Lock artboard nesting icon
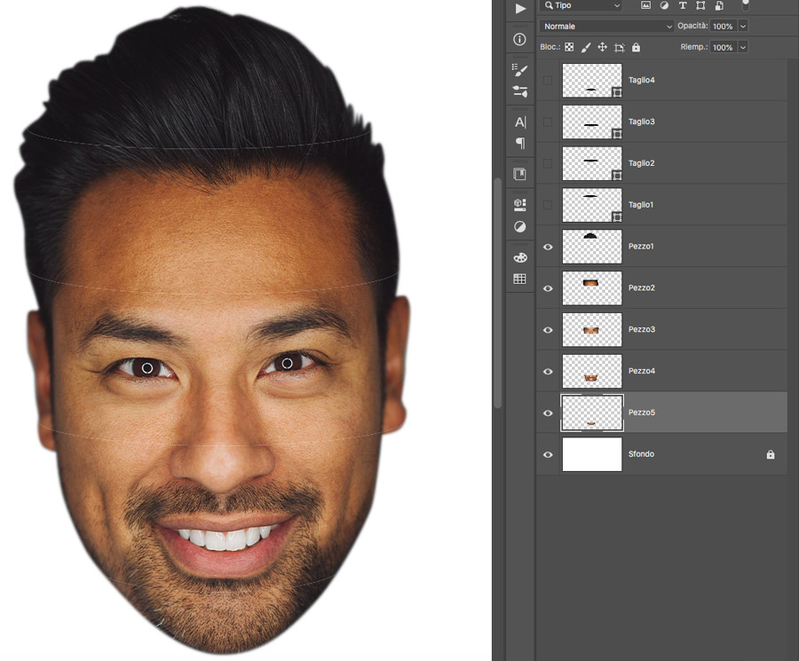Image resolution: width=799 pixels, height=661 pixels. tap(619, 47)
